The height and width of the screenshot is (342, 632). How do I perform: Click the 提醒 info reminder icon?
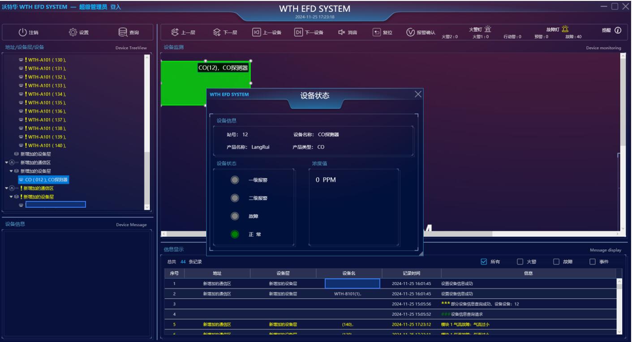coord(618,30)
